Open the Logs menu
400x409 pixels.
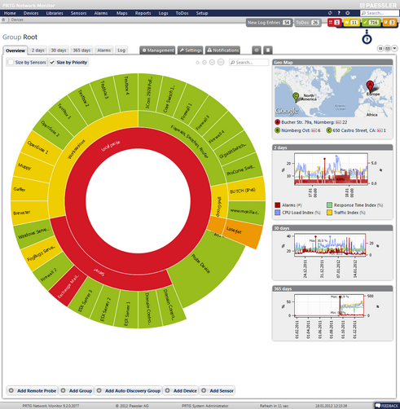163,13
